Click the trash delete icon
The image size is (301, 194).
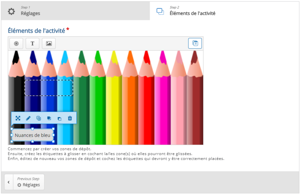70,118
